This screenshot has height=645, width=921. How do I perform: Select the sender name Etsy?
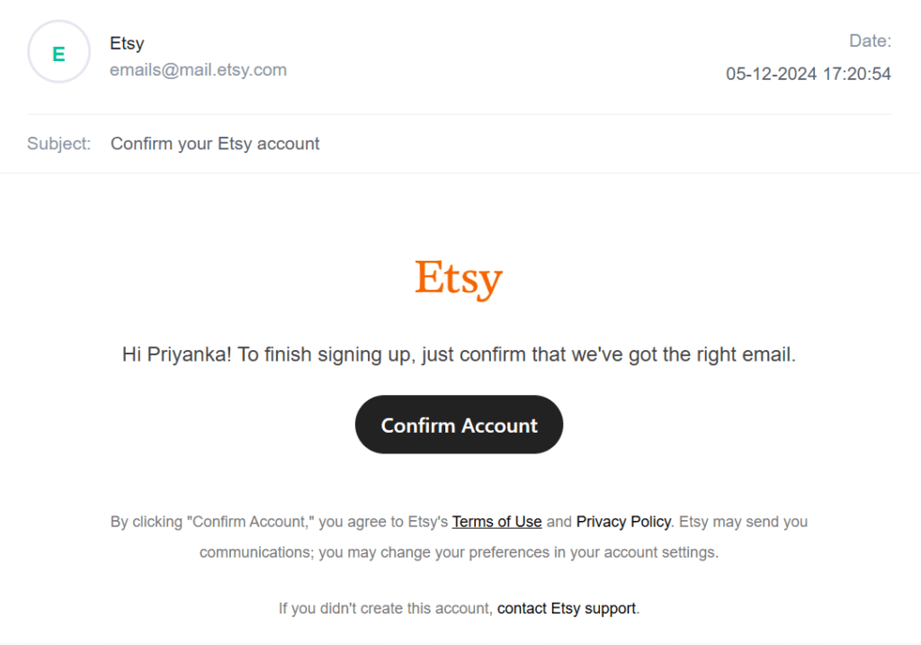(127, 43)
